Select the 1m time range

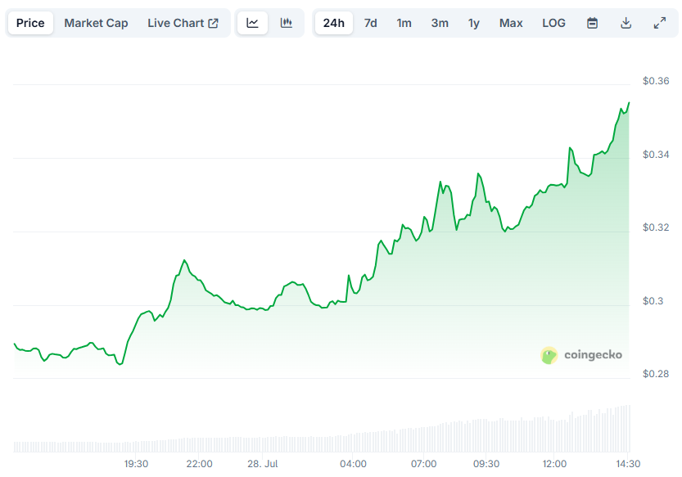click(x=404, y=23)
